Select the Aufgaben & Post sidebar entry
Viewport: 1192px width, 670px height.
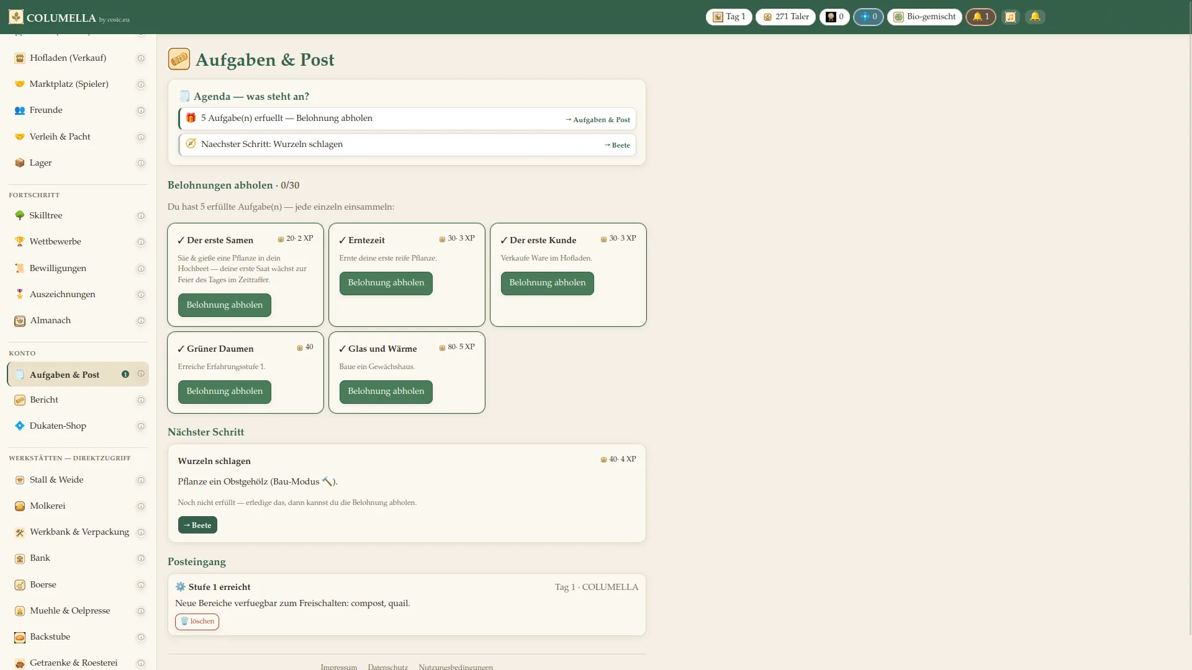(x=78, y=374)
